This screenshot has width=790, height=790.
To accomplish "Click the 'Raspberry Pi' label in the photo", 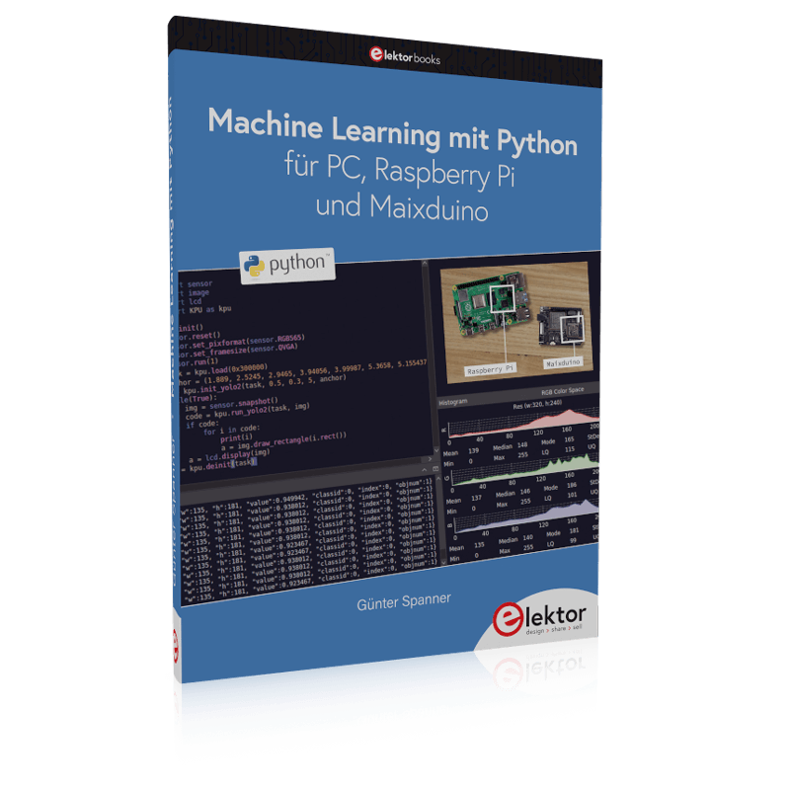I will tap(489, 370).
